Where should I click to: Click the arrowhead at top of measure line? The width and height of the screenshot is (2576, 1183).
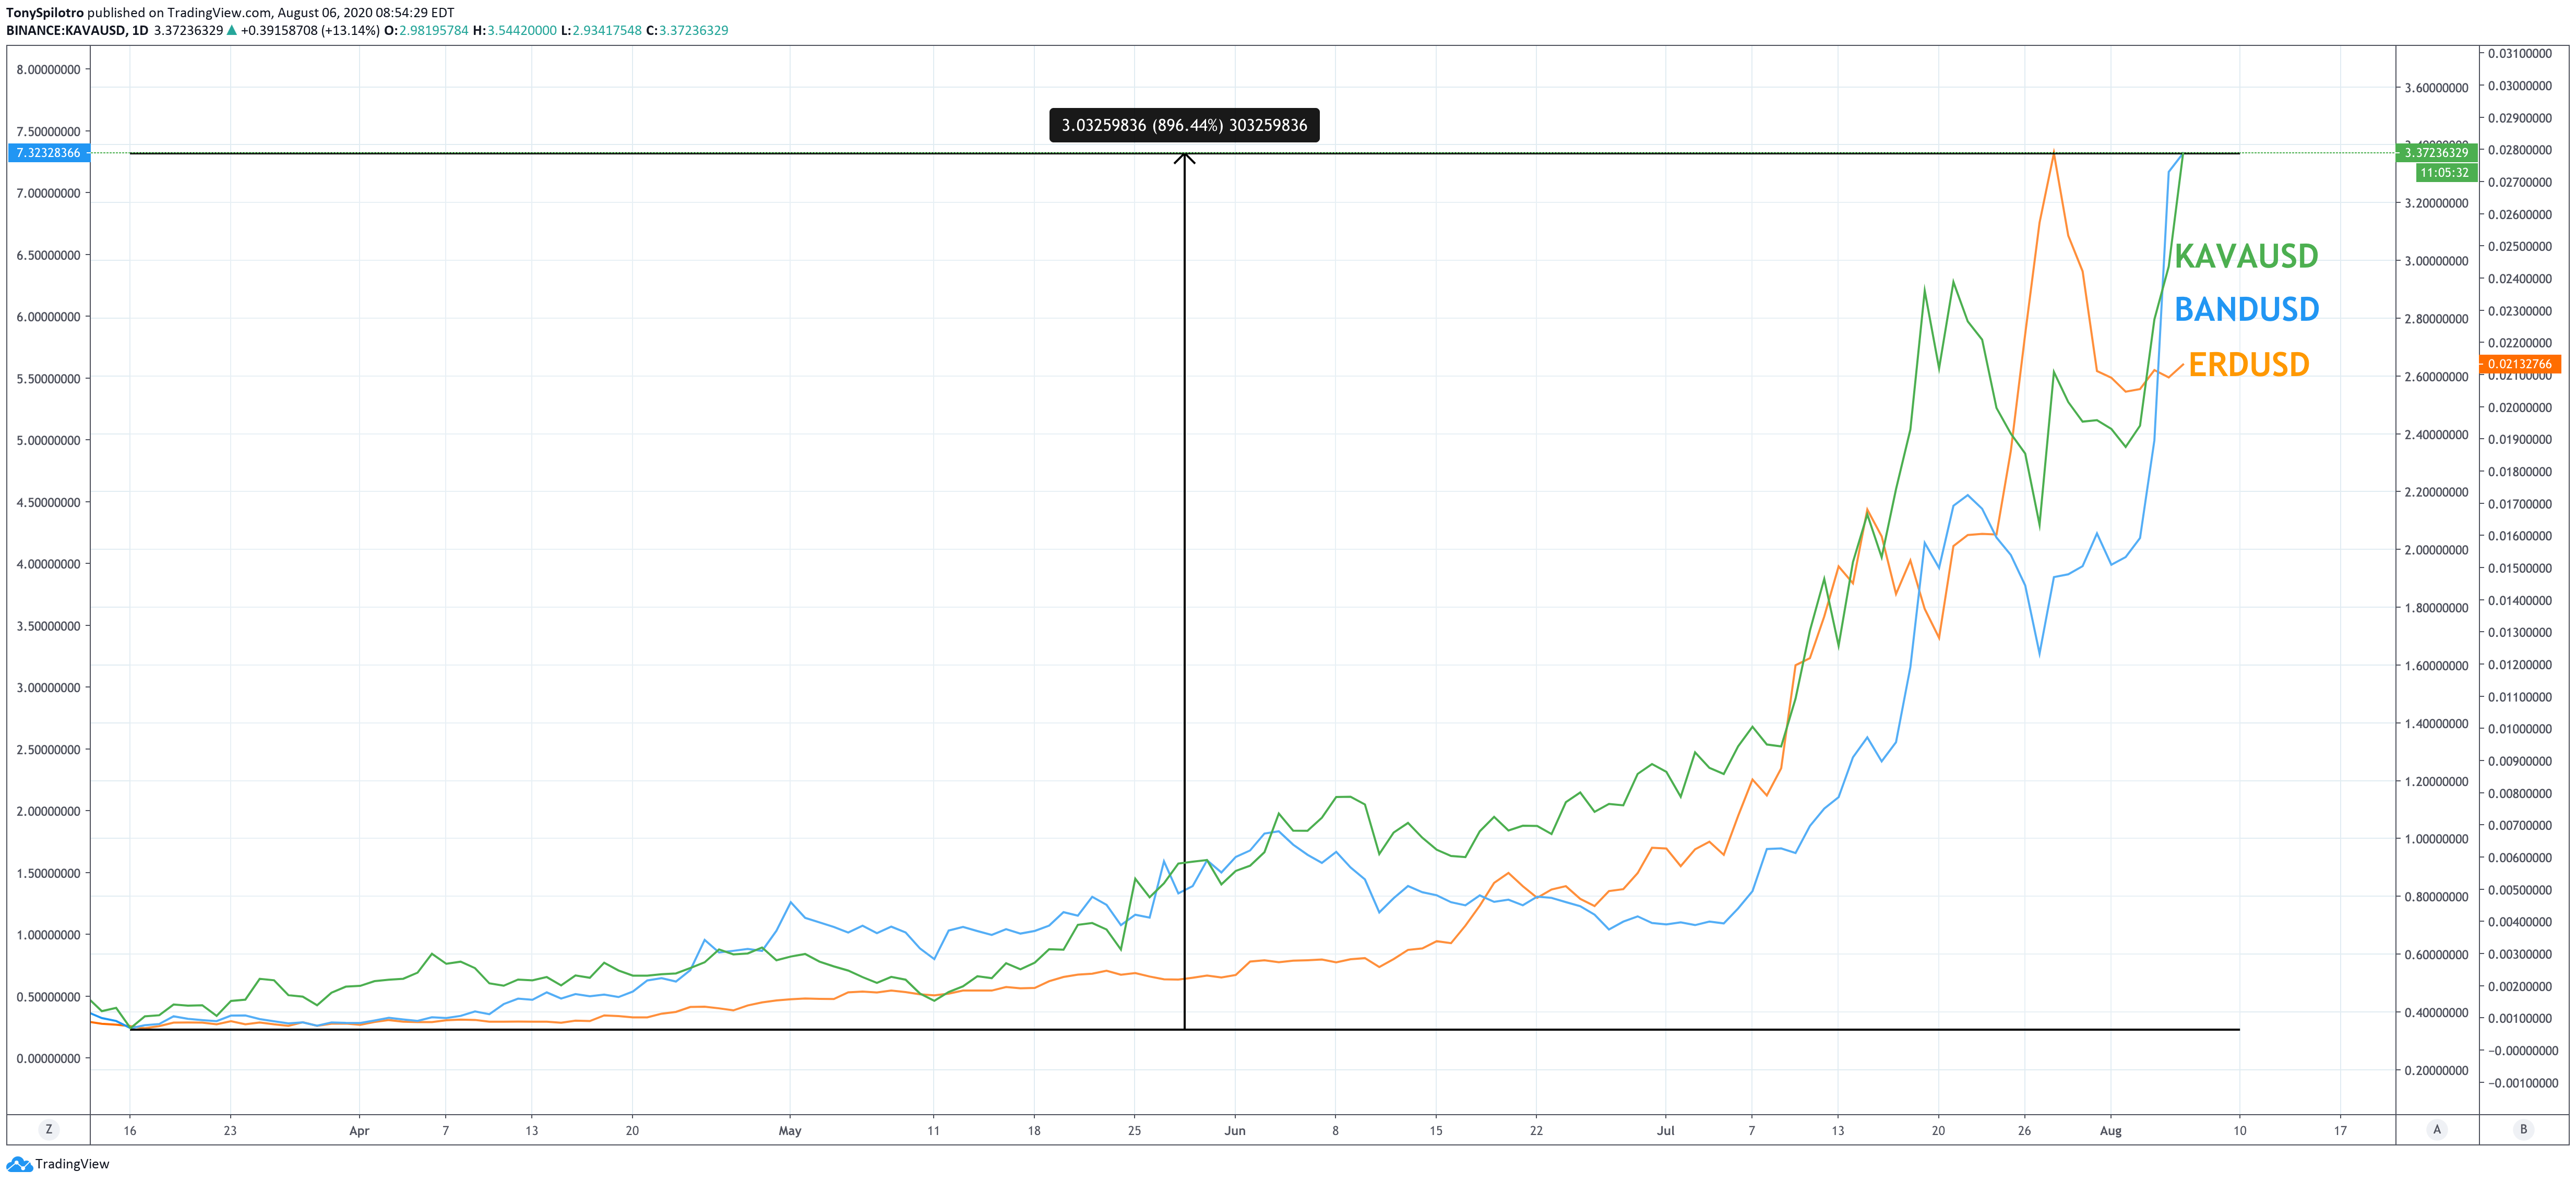point(1184,158)
